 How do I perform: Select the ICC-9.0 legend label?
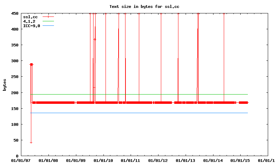click(32, 26)
